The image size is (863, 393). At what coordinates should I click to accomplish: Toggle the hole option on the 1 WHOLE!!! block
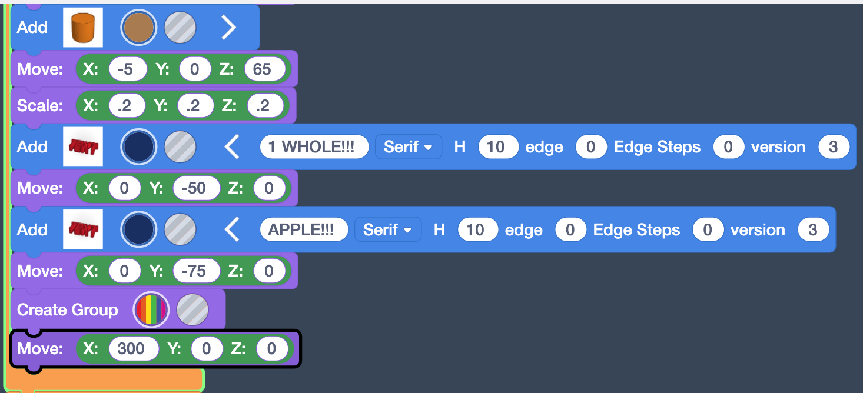pos(180,146)
